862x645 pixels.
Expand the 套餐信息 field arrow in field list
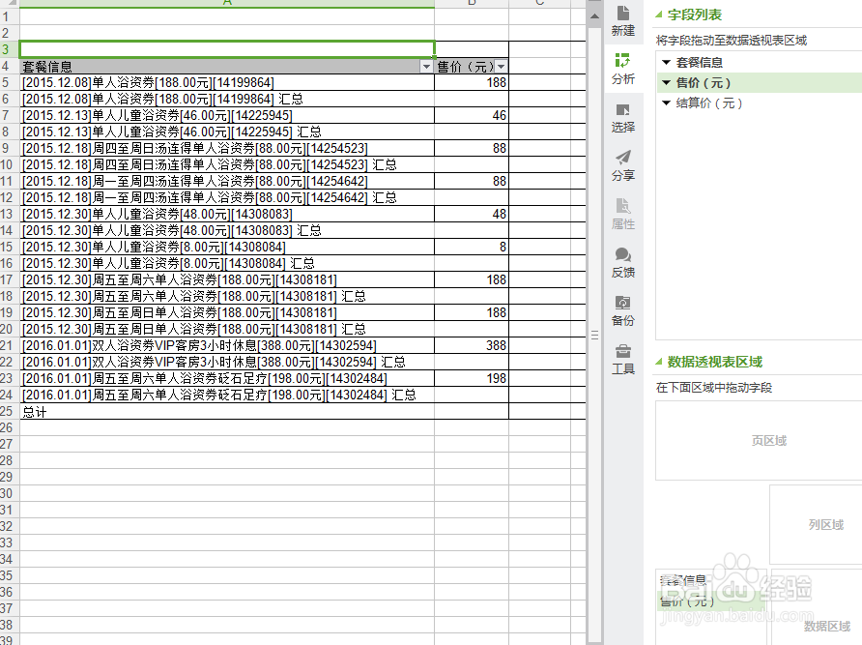click(666, 62)
